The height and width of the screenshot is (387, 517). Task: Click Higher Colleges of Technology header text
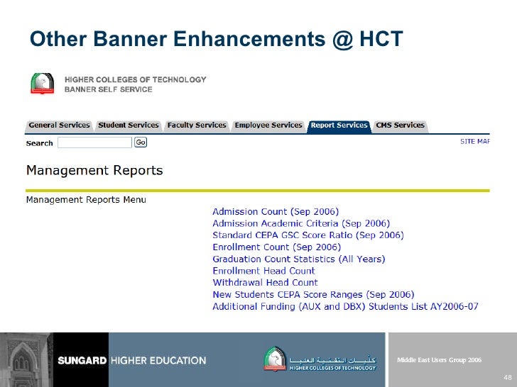coord(135,79)
